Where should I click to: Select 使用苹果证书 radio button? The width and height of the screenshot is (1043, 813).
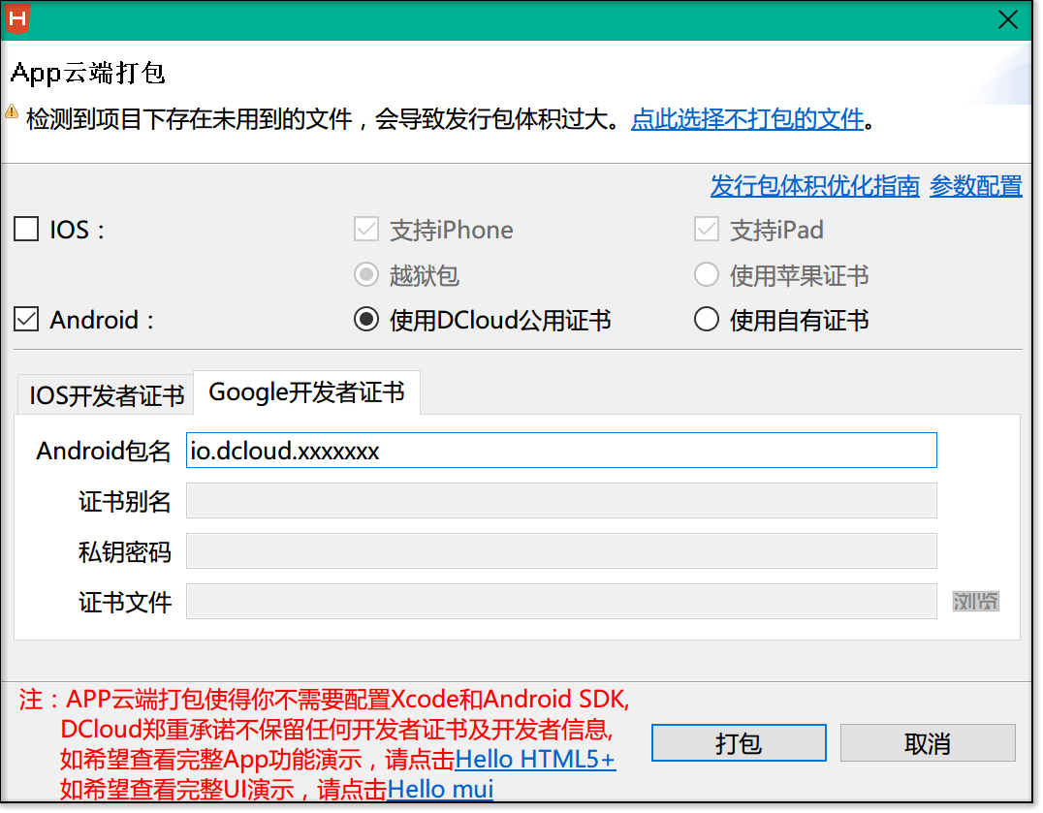tap(707, 274)
